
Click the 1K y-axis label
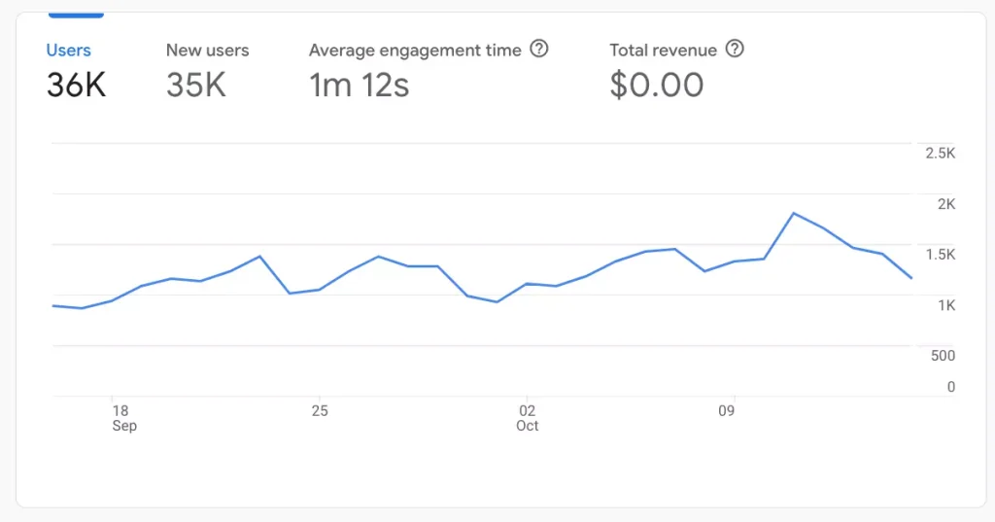946,305
